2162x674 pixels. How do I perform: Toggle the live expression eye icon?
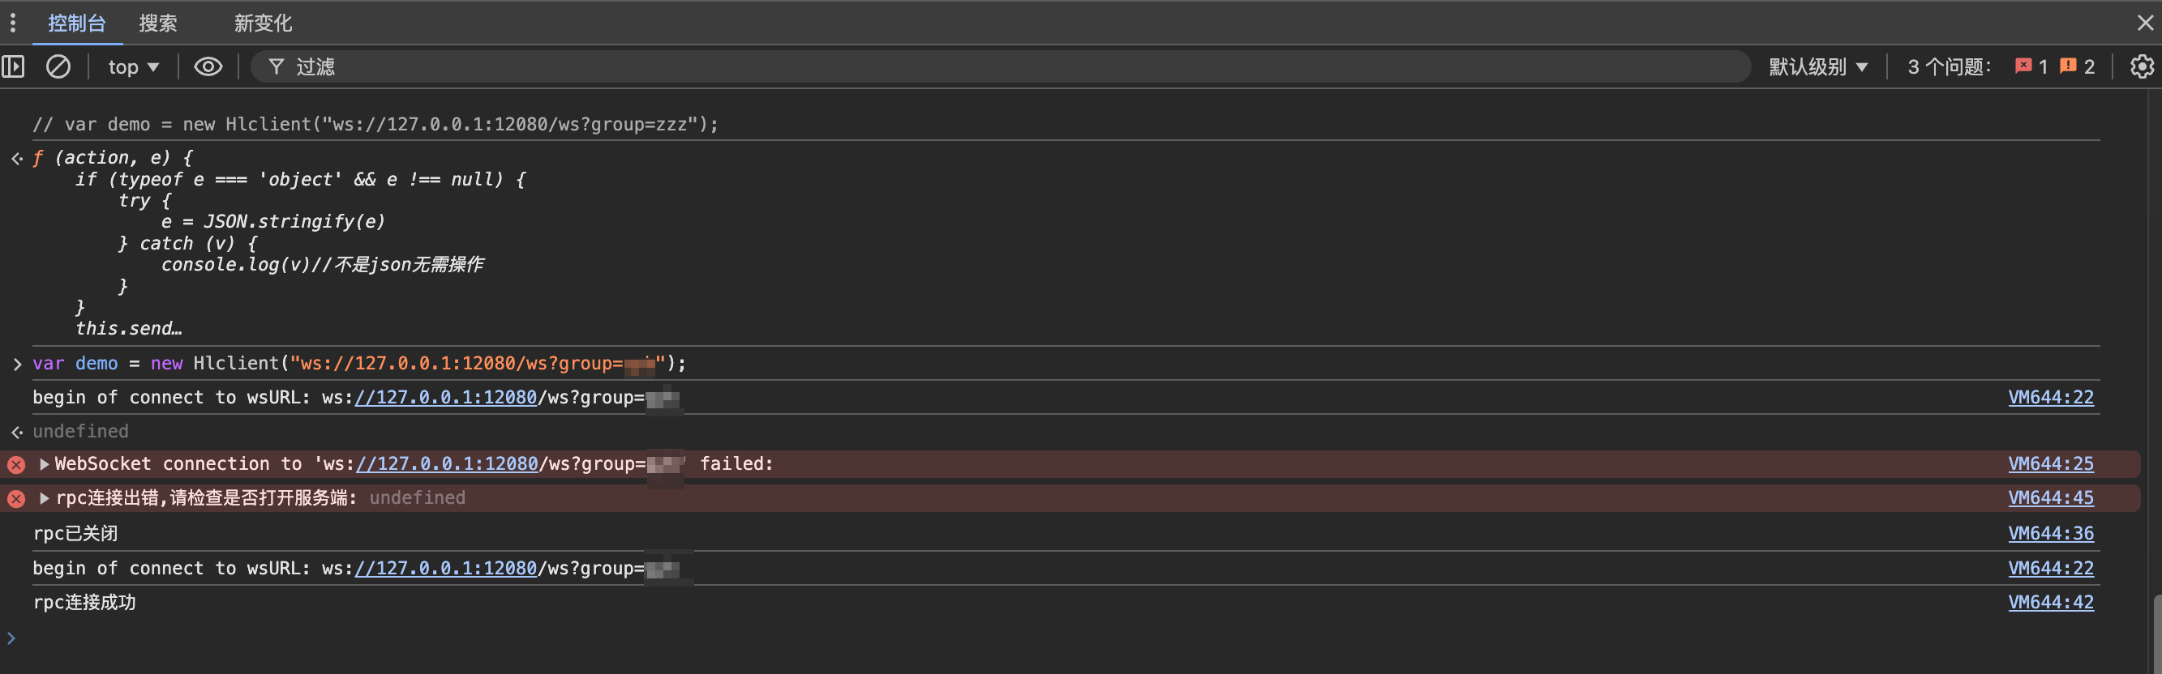pos(208,66)
